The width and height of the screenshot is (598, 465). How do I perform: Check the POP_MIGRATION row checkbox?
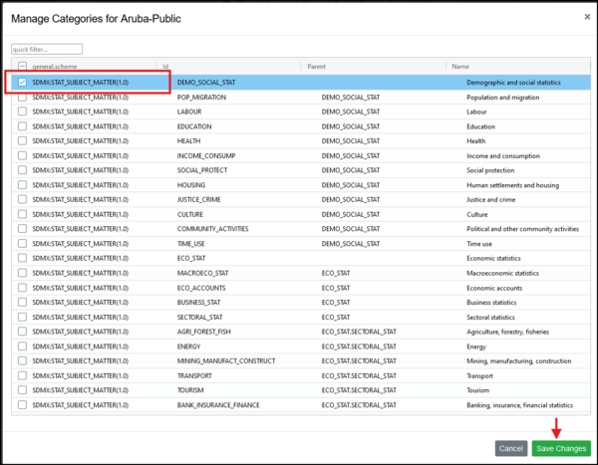23,98
